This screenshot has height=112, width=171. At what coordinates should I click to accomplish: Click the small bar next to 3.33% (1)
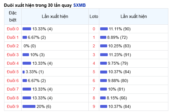23,72
